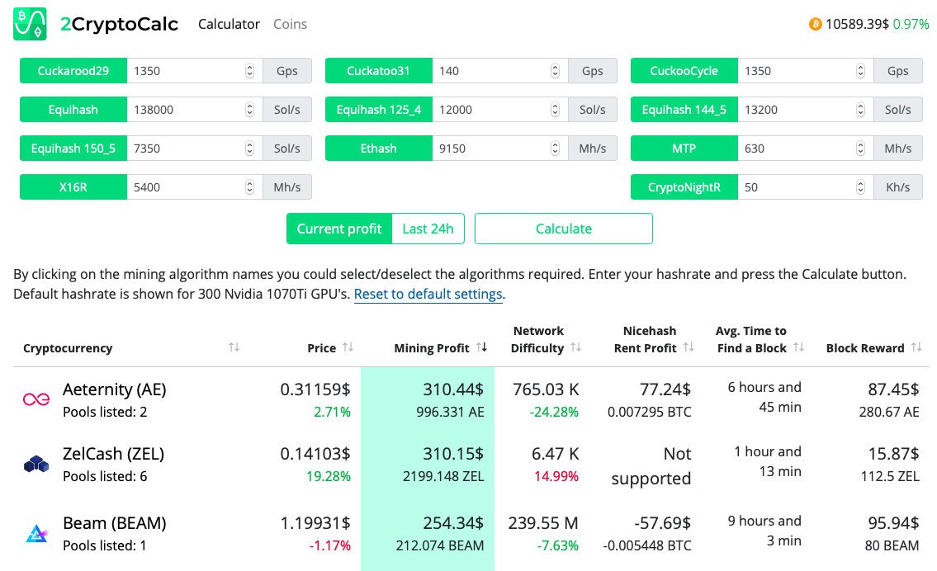Click the Beam triangle logo

tap(35, 534)
